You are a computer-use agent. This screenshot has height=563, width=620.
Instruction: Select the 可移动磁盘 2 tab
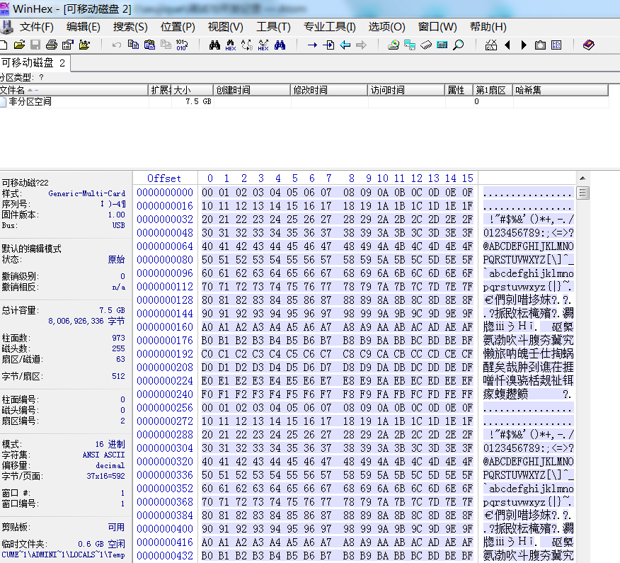pos(35,63)
